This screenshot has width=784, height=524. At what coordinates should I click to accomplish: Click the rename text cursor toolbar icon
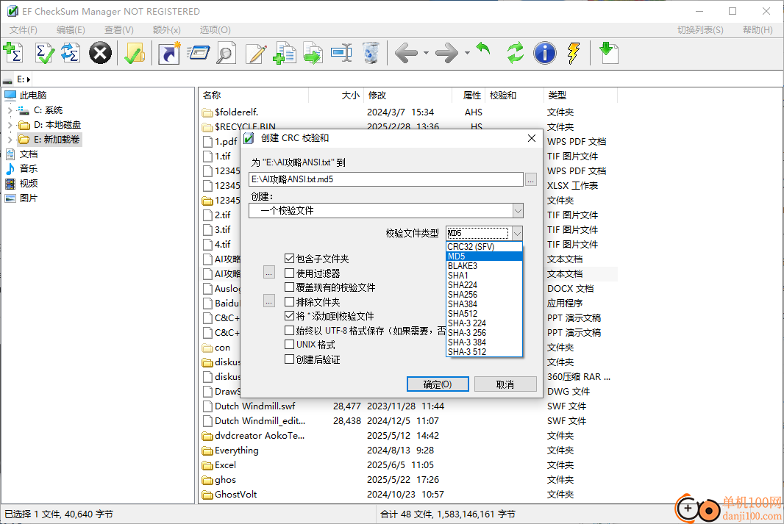click(x=341, y=53)
